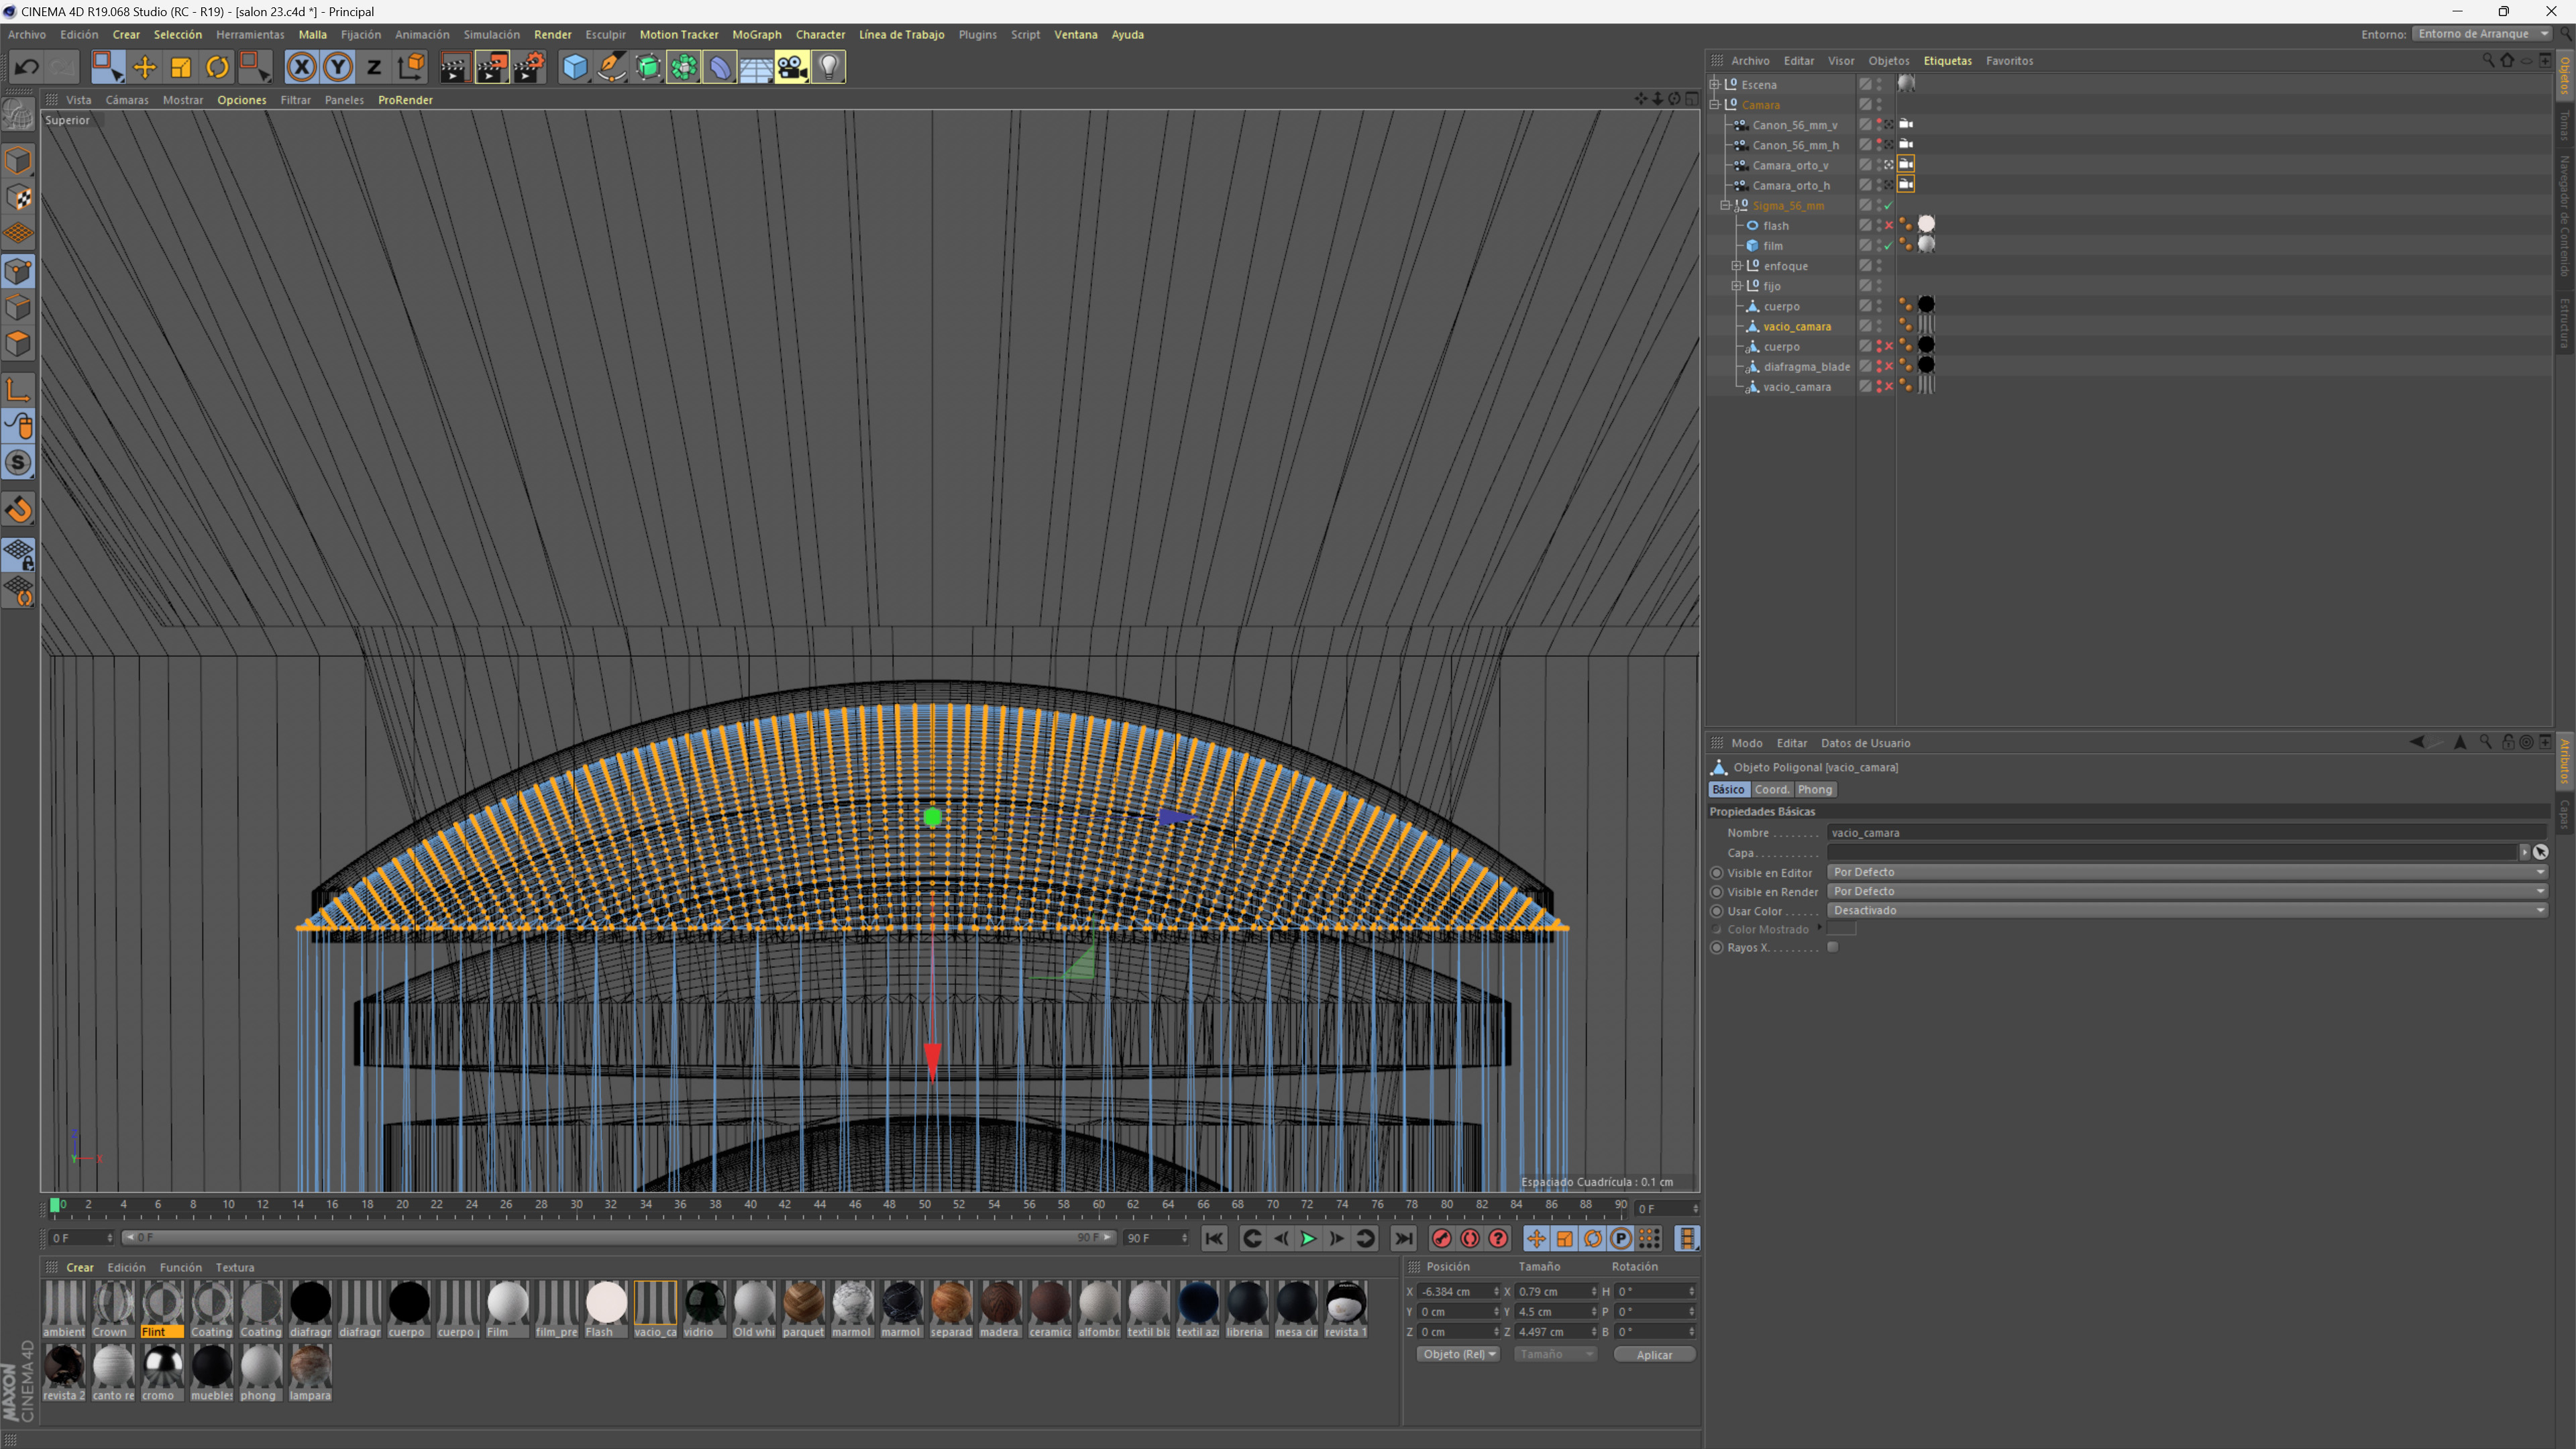Open the MoGraph menu
The height and width of the screenshot is (1449, 2576).
[756, 34]
